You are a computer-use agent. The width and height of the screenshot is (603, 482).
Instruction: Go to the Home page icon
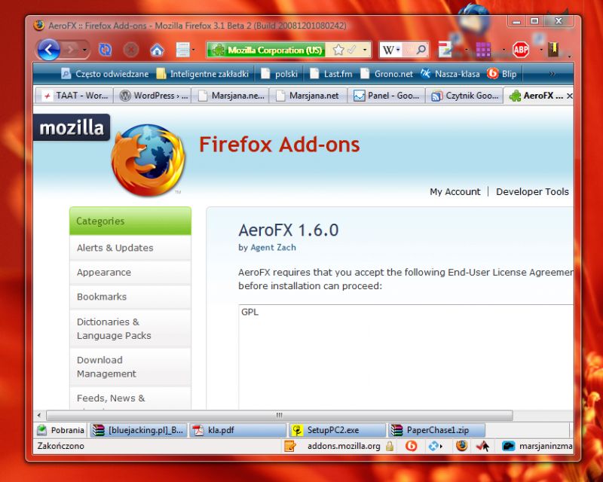pyautogui.click(x=157, y=50)
